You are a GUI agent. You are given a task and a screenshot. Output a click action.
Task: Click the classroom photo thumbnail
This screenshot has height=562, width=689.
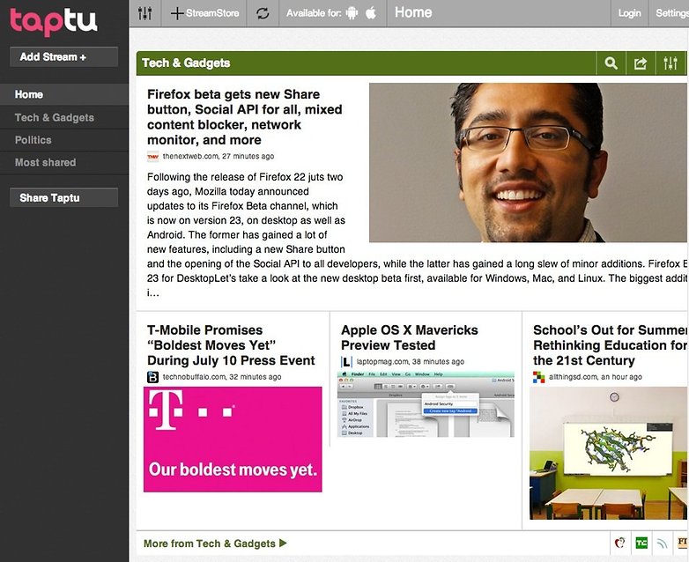click(609, 453)
